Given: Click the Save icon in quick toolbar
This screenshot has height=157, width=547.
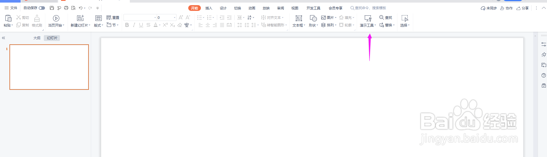Looking at the screenshot, I should pyautogui.click(x=52, y=8).
